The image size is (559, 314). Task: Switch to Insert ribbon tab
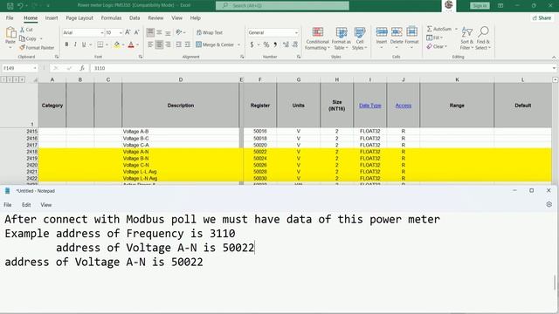click(52, 17)
